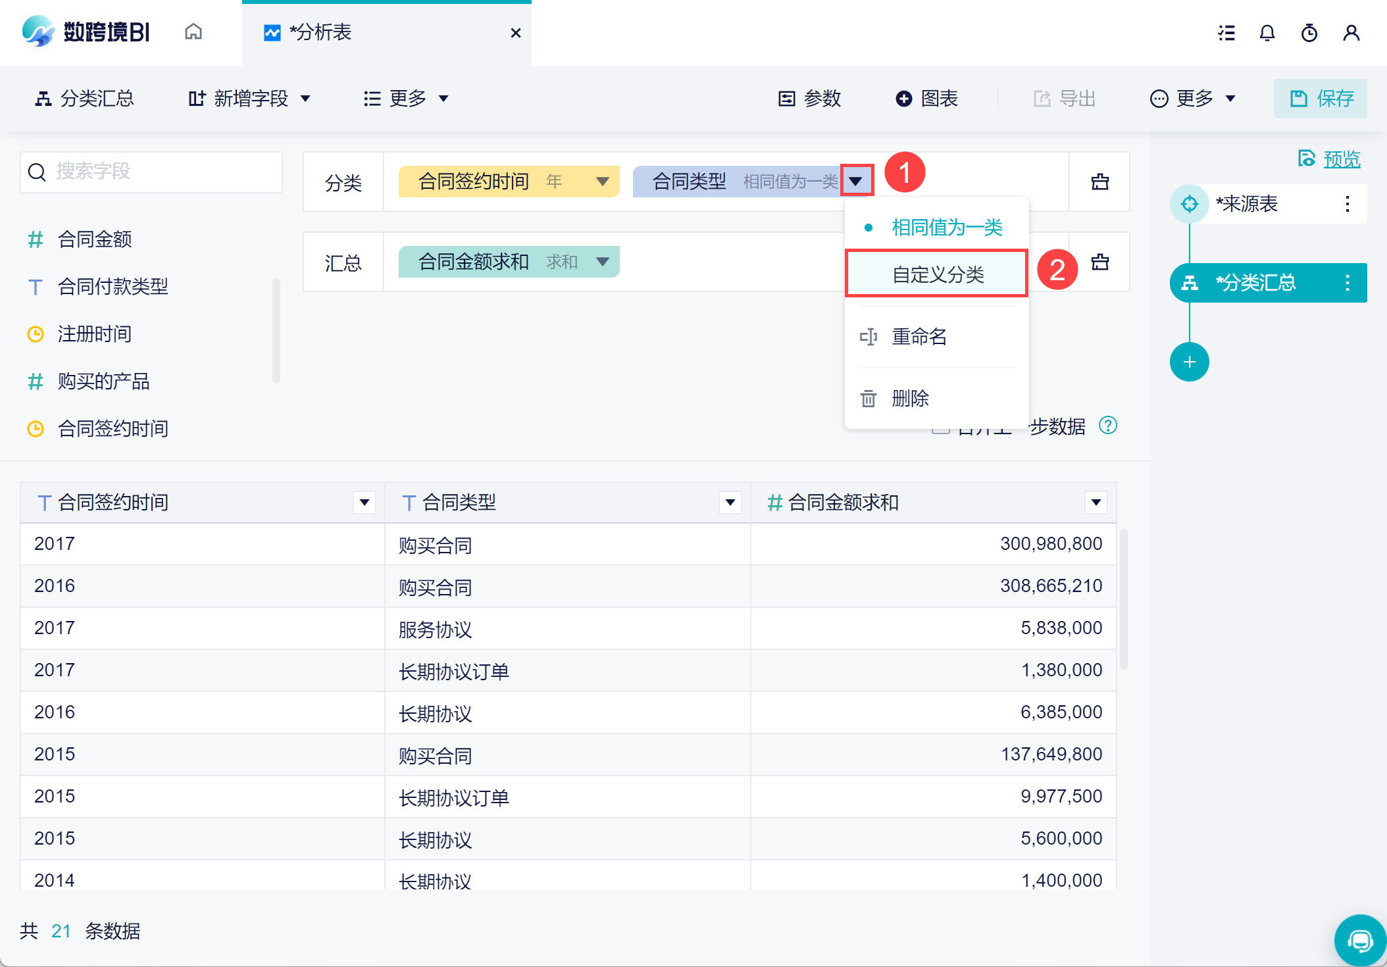The height and width of the screenshot is (967, 1387).
Task: Open the 参数 settings
Action: pos(809,99)
